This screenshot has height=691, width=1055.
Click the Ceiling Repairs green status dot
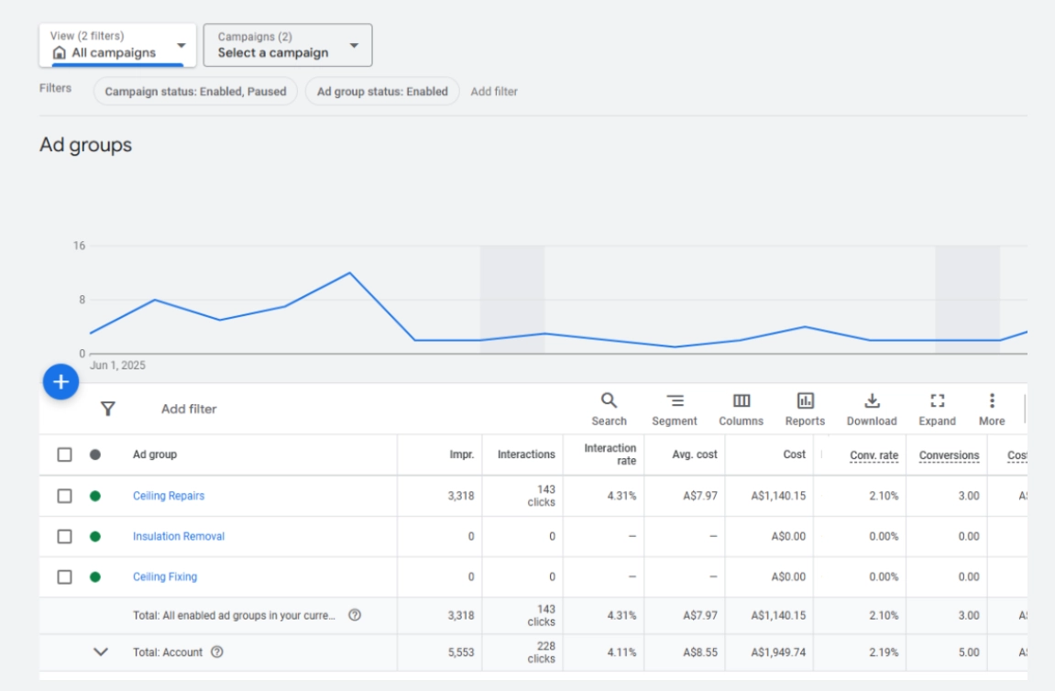pyautogui.click(x=95, y=496)
